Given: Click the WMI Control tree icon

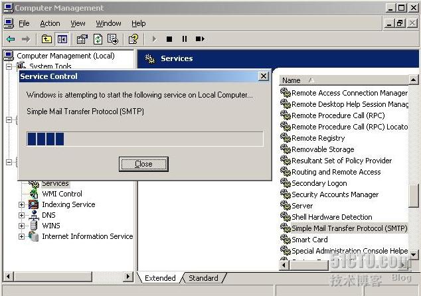Looking at the screenshot, I should pos(34,194).
